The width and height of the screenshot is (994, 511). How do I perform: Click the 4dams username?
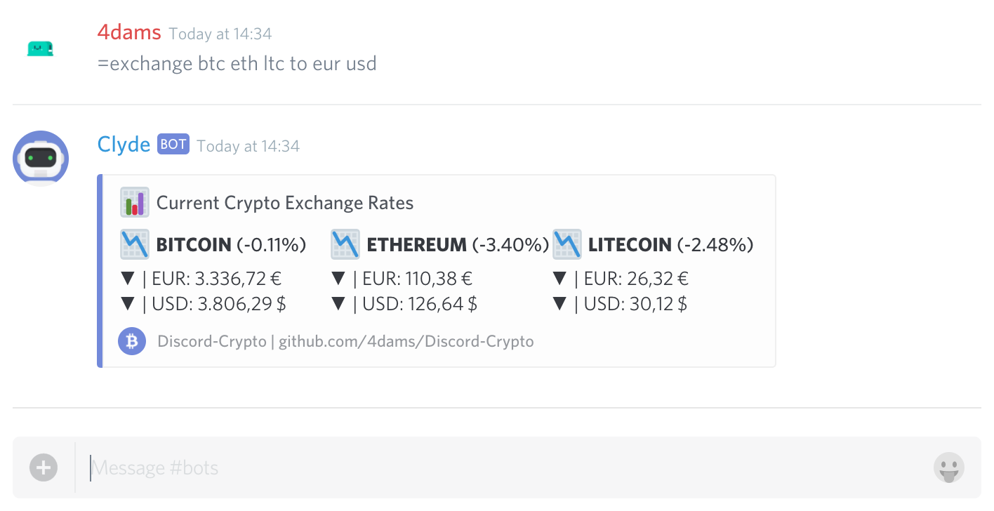(x=129, y=32)
